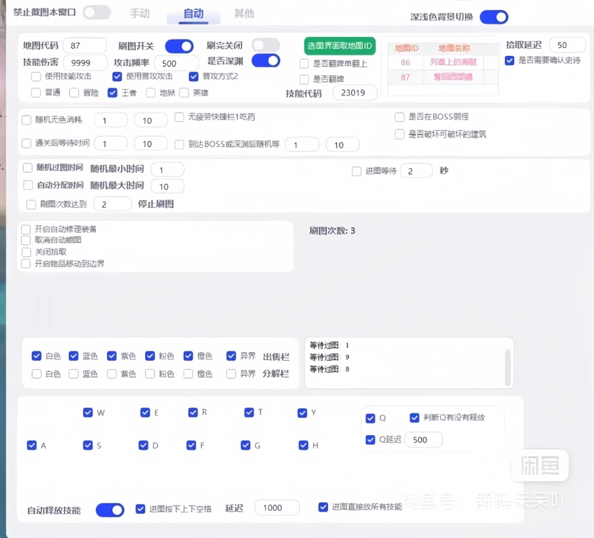The image size is (594, 538).
Task: Select map row 86 in the table
Action: coord(443,63)
